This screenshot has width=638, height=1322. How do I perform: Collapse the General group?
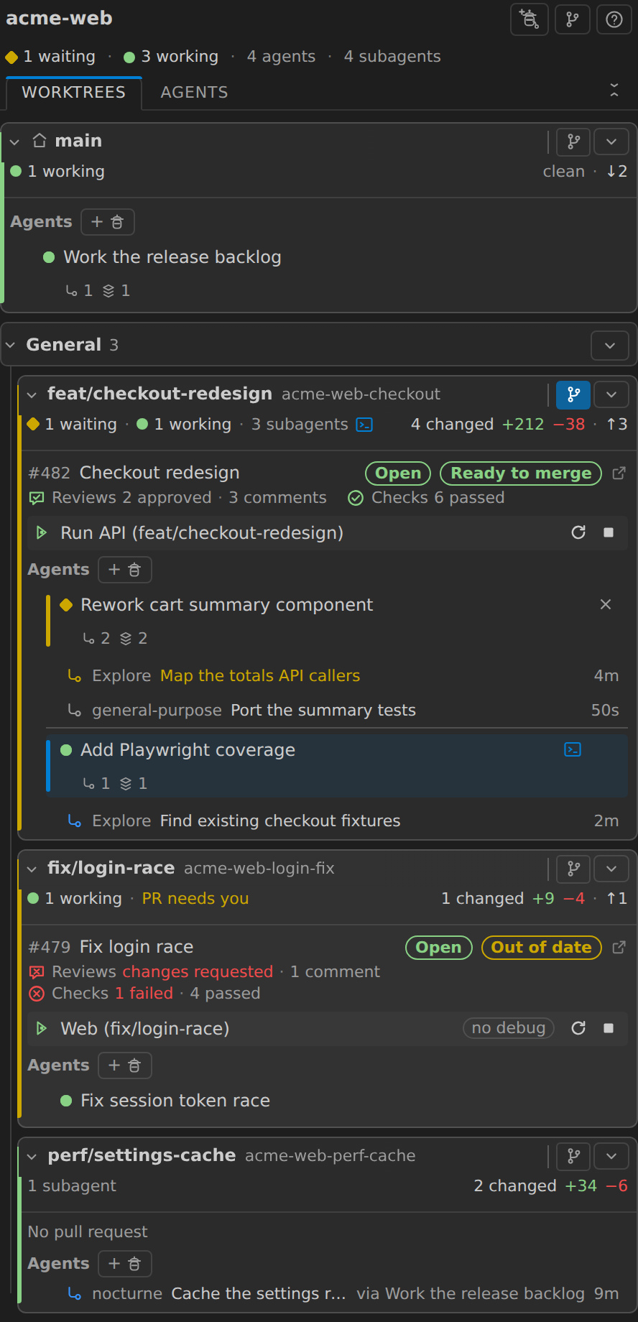(x=10, y=345)
